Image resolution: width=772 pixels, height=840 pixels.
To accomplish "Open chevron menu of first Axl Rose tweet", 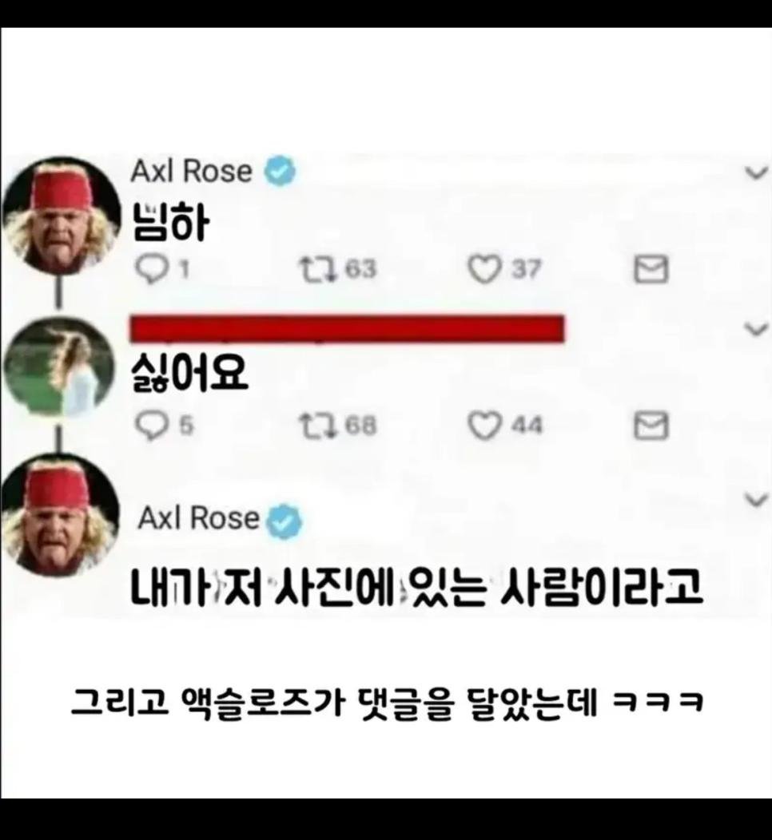I will [x=757, y=173].
